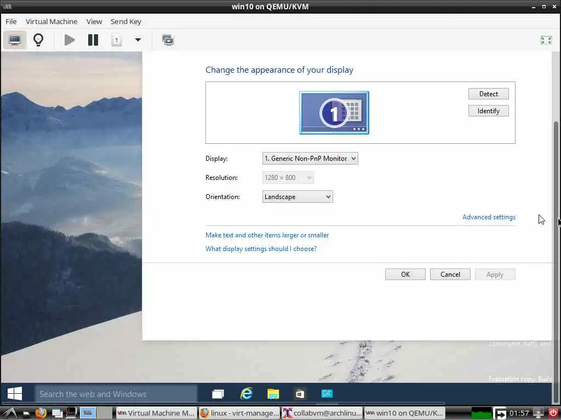Switch to linux - virt-manager Firefox window
This screenshot has height=420, width=561.
tap(239, 413)
